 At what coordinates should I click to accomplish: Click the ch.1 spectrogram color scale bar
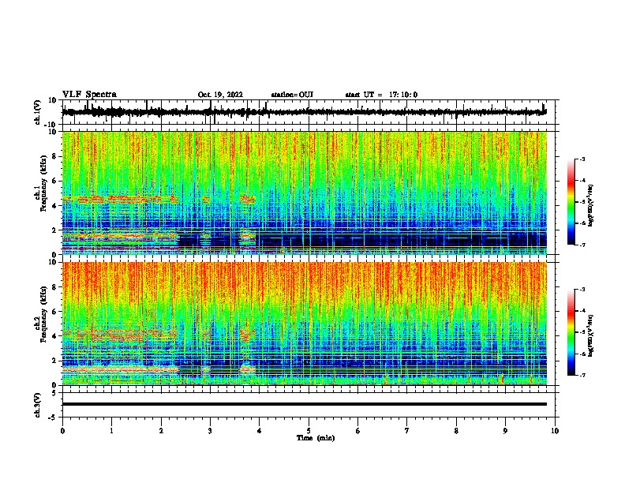click(571, 202)
